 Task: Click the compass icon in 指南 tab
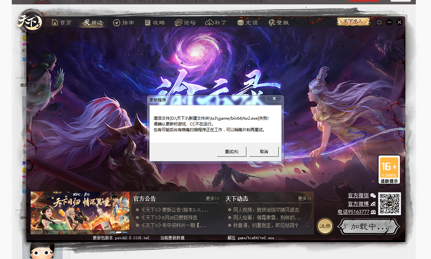coord(117,23)
